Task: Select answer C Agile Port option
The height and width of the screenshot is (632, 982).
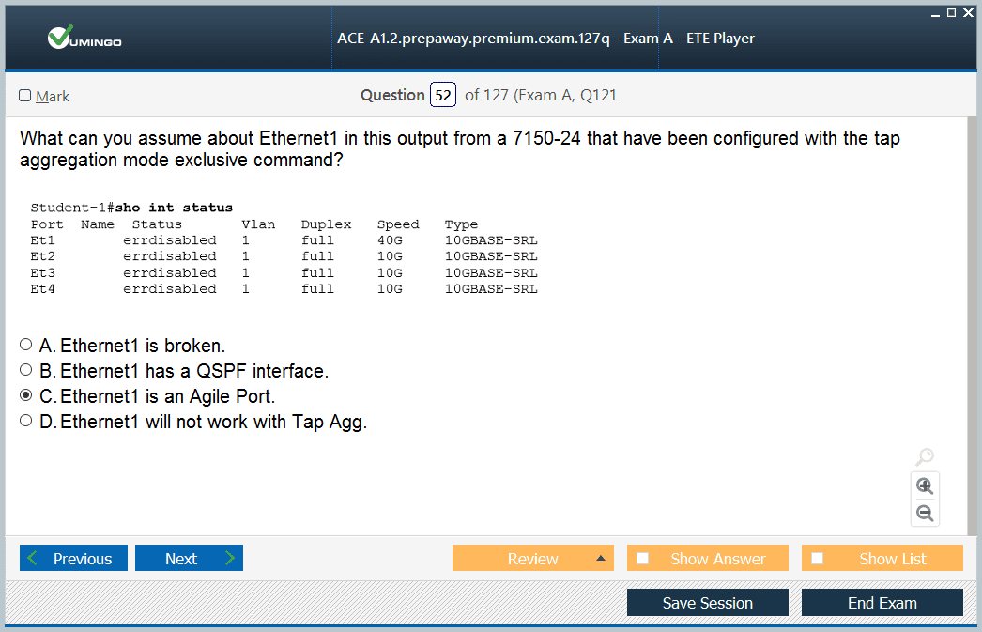Action: click(x=25, y=395)
